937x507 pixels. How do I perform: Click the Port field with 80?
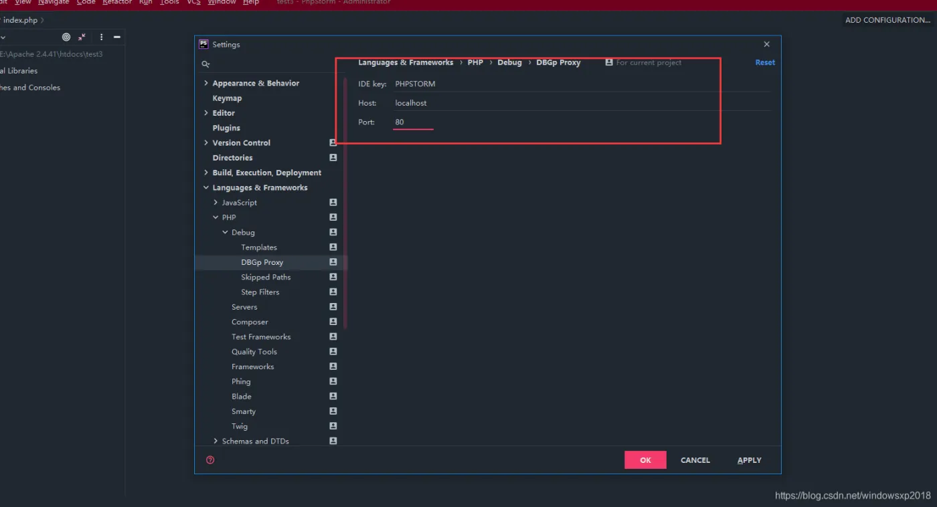pyautogui.click(x=414, y=122)
